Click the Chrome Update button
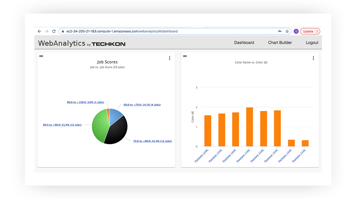Image resolution: width=356 pixels, height=199 pixels. point(310,31)
